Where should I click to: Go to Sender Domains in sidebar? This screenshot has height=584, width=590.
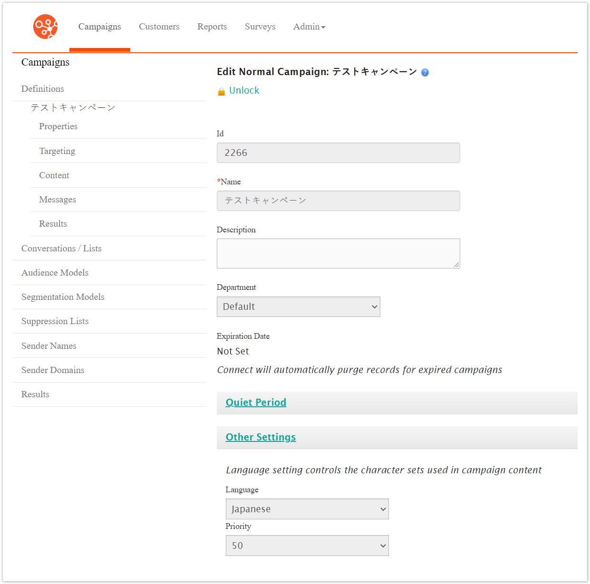click(53, 370)
